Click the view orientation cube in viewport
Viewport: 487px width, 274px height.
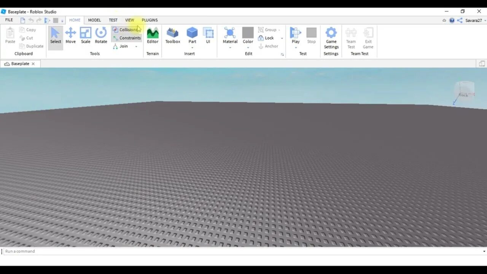(x=464, y=92)
